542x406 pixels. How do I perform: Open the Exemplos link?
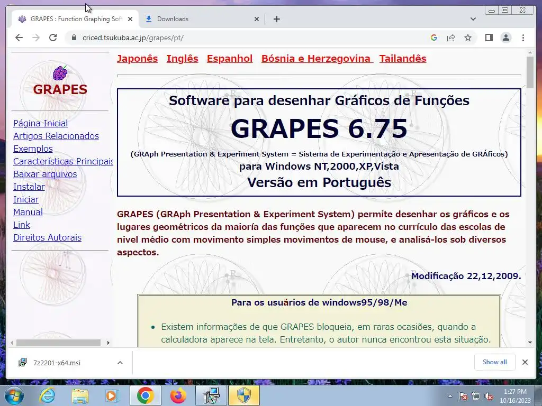pos(33,149)
